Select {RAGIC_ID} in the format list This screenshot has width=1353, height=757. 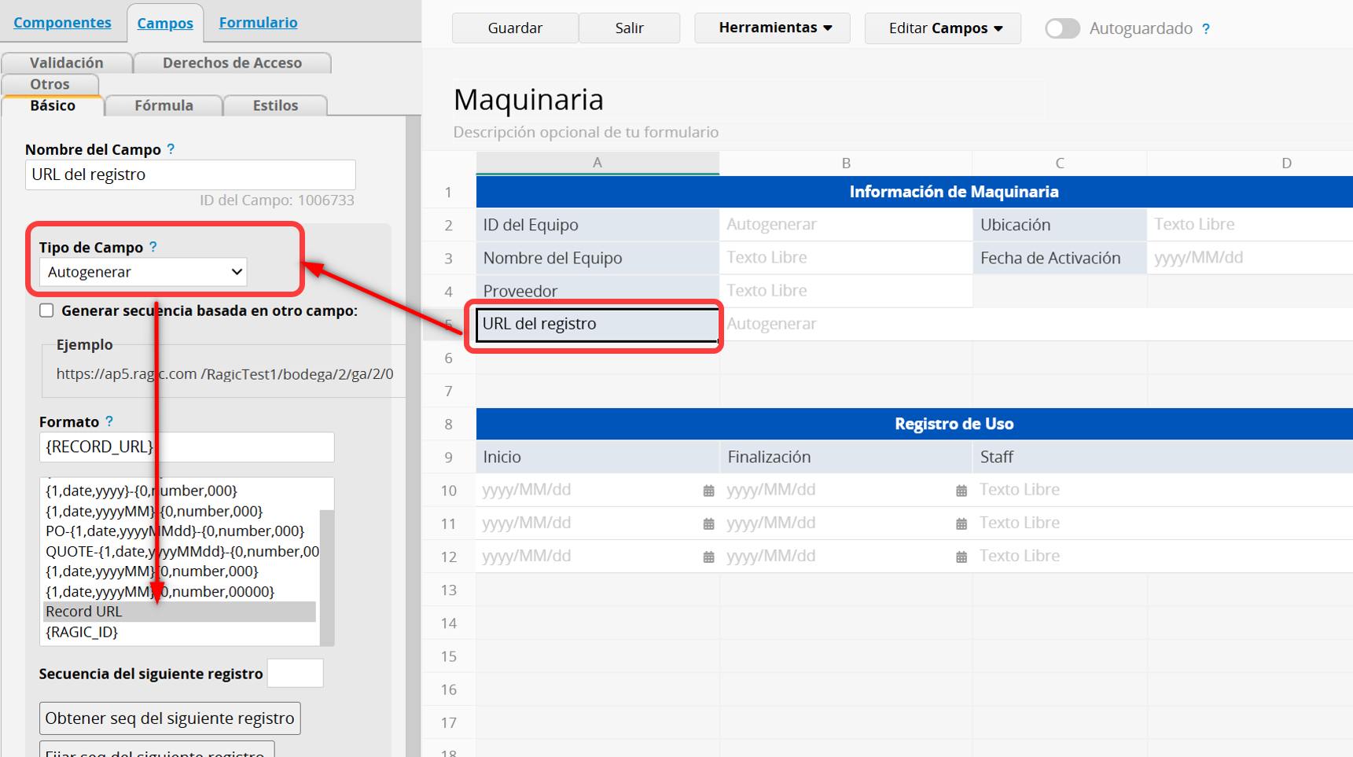pyautogui.click(x=82, y=632)
